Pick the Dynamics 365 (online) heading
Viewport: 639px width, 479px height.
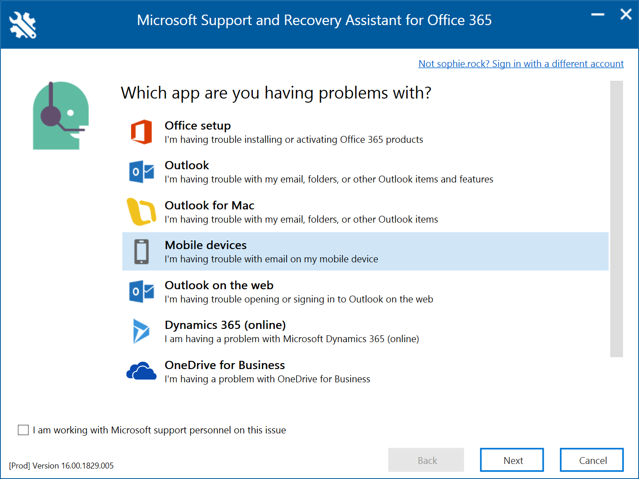(x=225, y=325)
